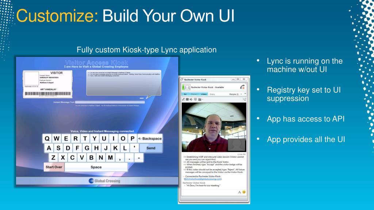Tap the N key
Image resolution: width=374 pixels, height=210 pixels.
[101, 157]
